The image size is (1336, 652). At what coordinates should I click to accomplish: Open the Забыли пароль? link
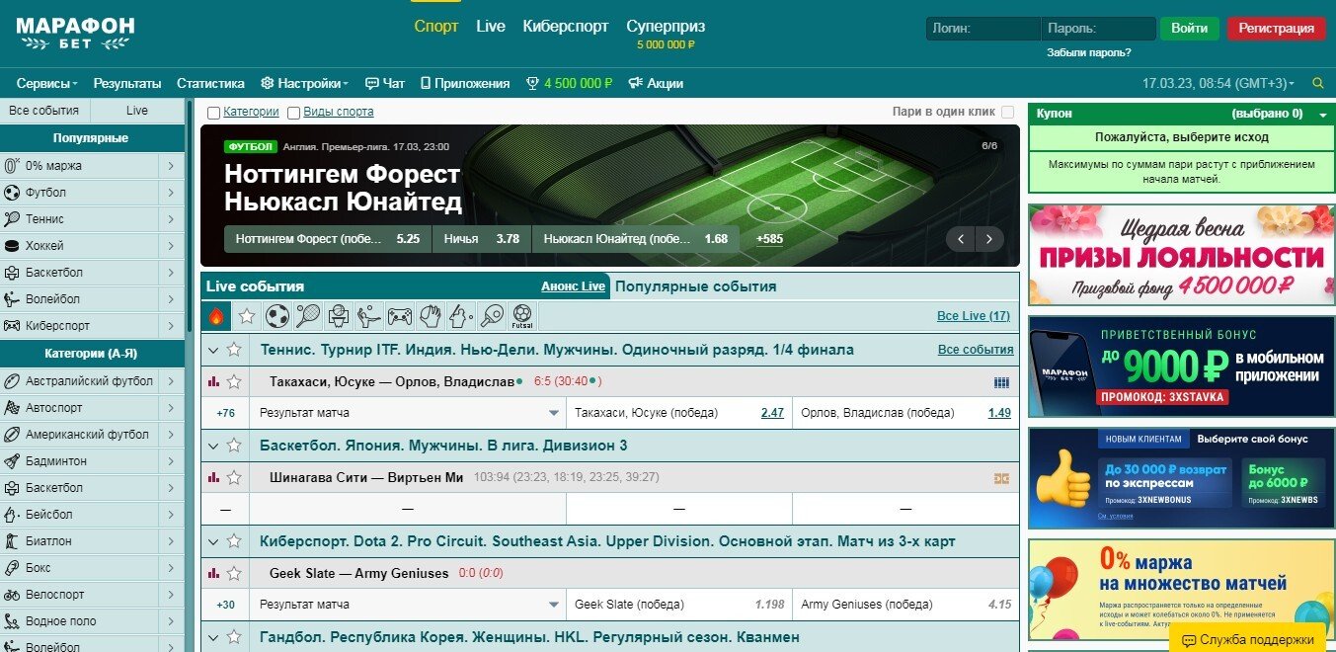click(x=1089, y=52)
